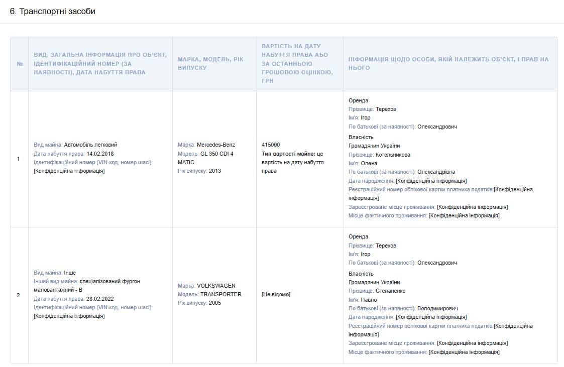
Task: Click row number 1 cell
Action: click(19, 159)
